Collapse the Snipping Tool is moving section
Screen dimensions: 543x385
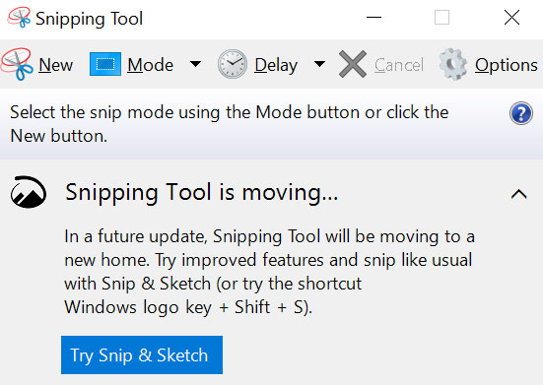pos(518,194)
